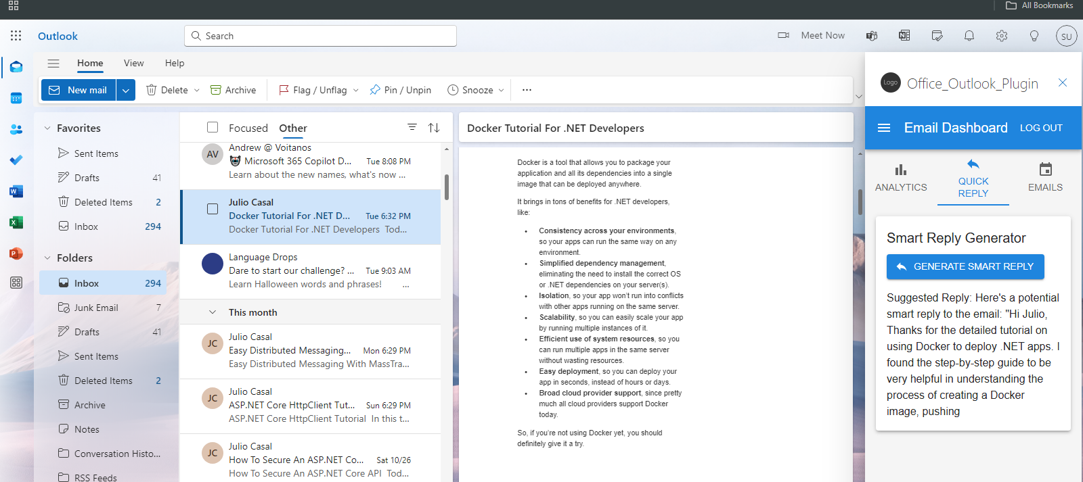The image size is (1083, 482).
Task: Open the View ribbon tab
Action: (133, 63)
